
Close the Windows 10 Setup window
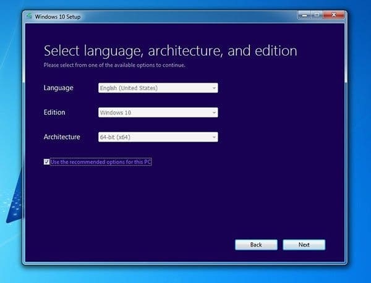click(x=334, y=15)
